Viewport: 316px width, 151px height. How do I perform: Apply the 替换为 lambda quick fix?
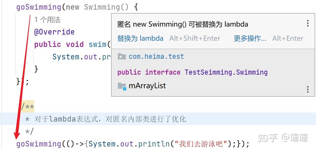click(140, 38)
